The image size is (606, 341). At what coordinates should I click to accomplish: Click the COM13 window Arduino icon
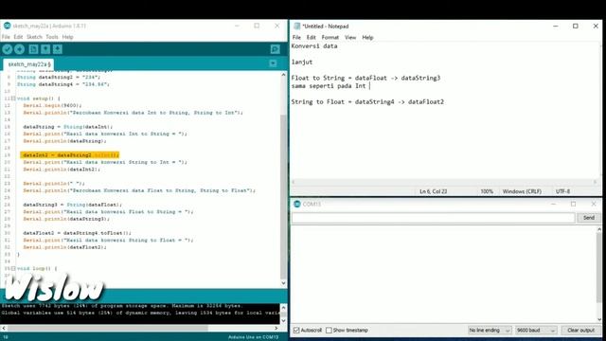tap(296, 204)
